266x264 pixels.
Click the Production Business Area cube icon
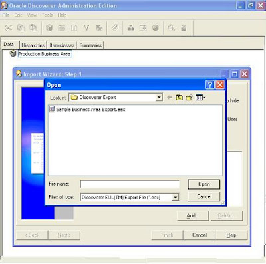tap(13, 53)
